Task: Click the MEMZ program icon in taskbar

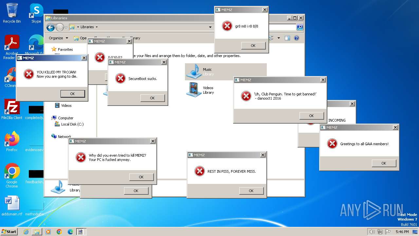Action: click(80, 232)
